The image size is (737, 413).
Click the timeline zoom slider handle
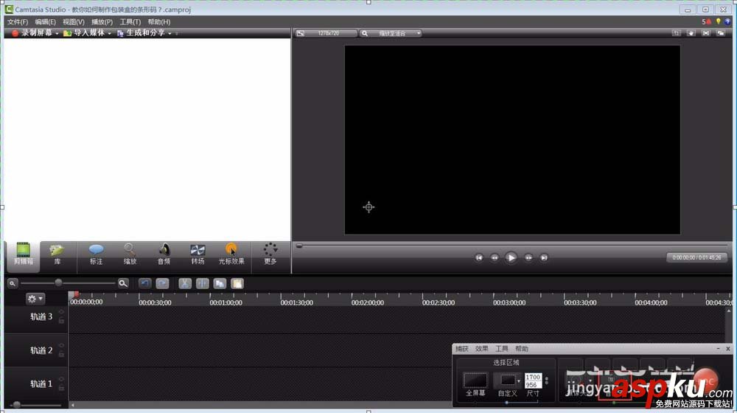pos(58,282)
